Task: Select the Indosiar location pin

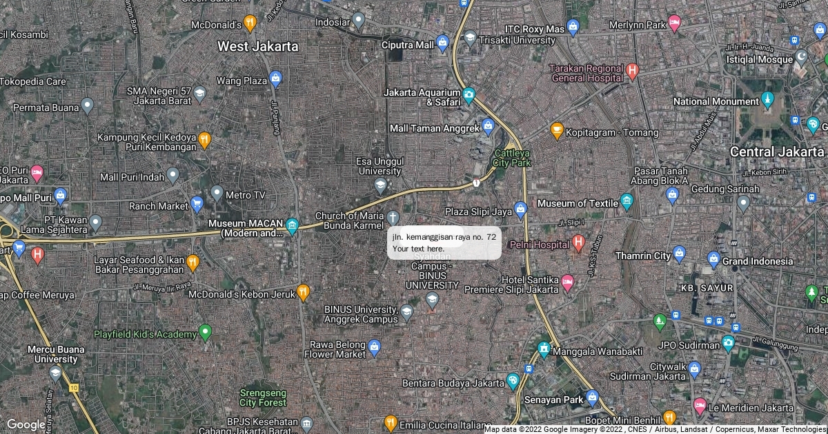Action: click(x=358, y=21)
